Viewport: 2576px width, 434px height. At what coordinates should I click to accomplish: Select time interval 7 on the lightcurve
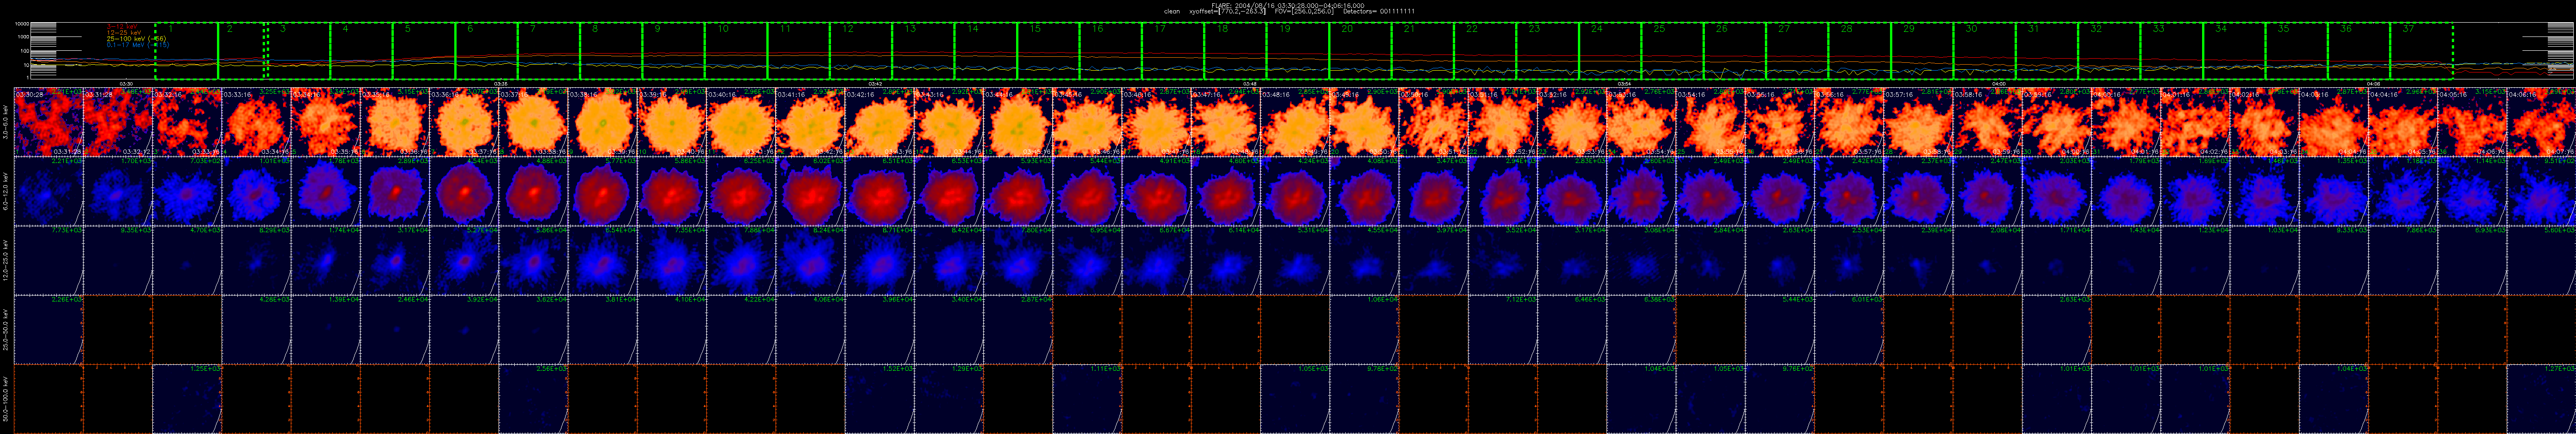tap(549, 51)
